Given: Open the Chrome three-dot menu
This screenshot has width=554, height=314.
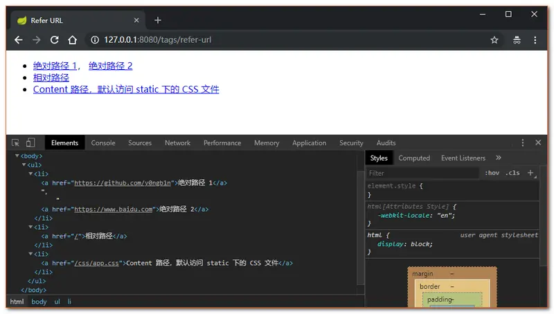Looking at the screenshot, I should pyautogui.click(x=537, y=40).
